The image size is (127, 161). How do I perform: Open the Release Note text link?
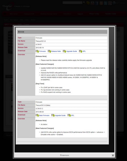[x=56, y=51]
